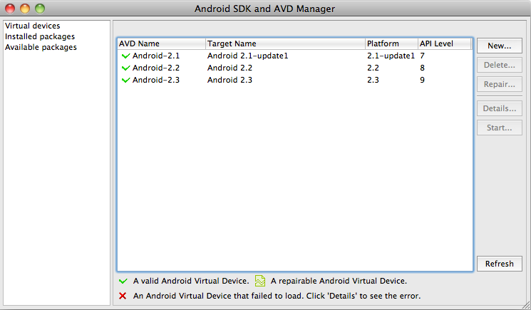Click the green checkmark beside Android-2.1
This screenshot has height=310, width=531.
click(x=126, y=56)
